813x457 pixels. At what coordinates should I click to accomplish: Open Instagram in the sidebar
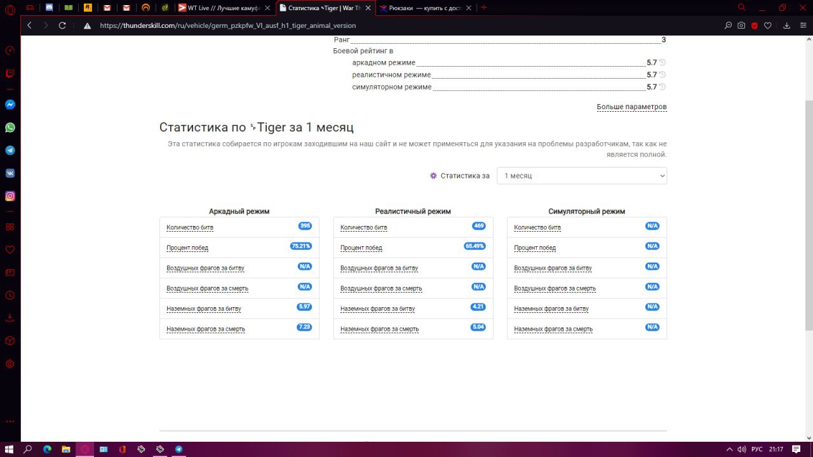pos(10,196)
